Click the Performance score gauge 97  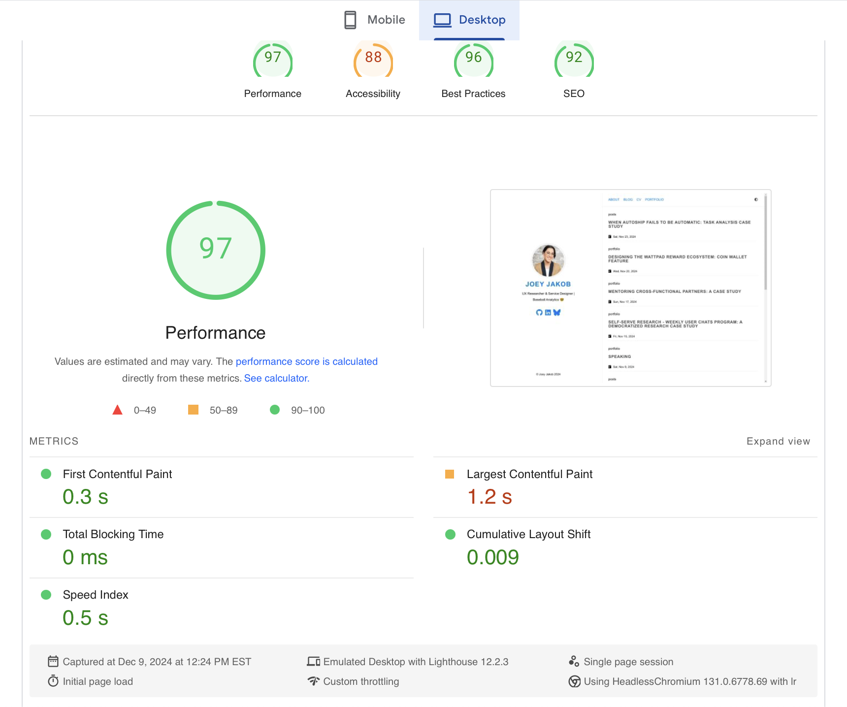point(273,60)
